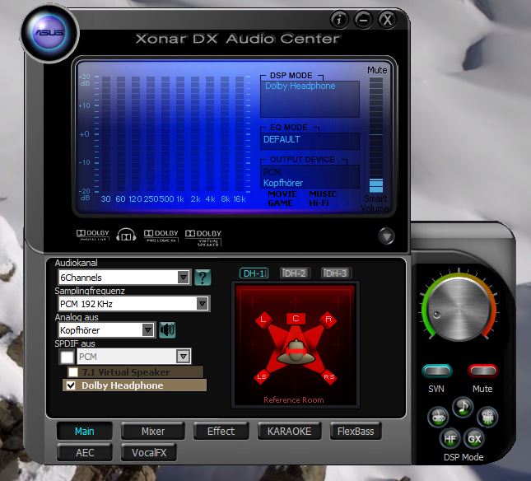531x481 pixels.
Task: Click the ASUS logo orb
Action: [x=50, y=33]
